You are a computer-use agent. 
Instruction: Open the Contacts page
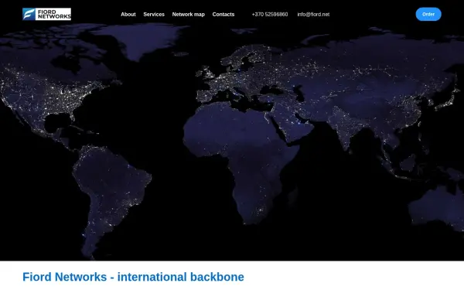pos(223,14)
